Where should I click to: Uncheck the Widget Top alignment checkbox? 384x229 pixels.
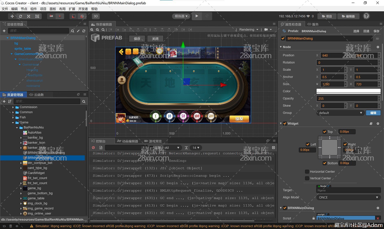pyautogui.click(x=325, y=132)
